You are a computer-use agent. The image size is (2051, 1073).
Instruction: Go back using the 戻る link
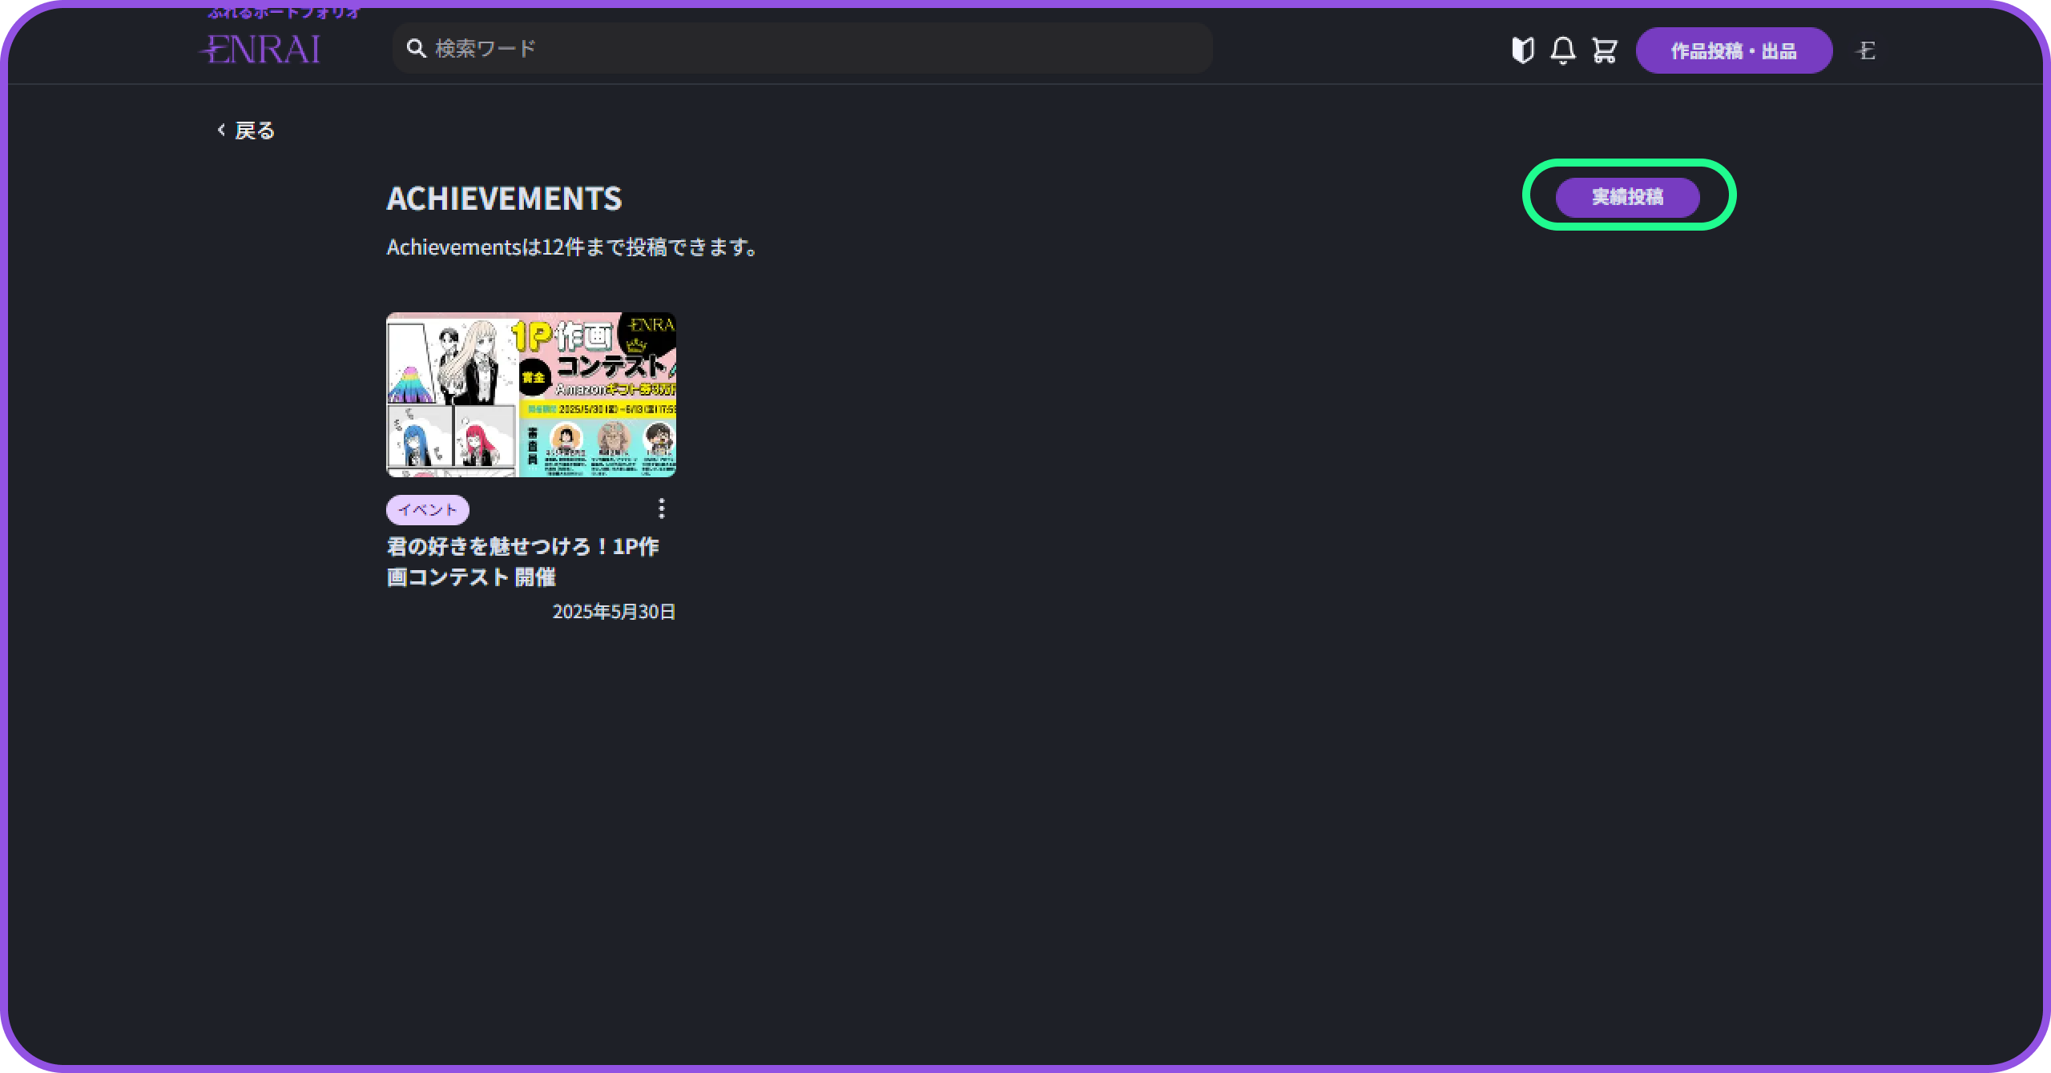(255, 131)
